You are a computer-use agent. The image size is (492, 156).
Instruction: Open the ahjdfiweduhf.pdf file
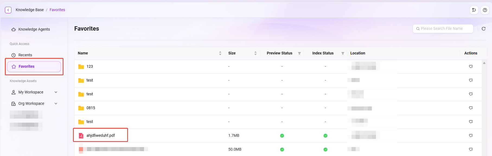pos(101,135)
